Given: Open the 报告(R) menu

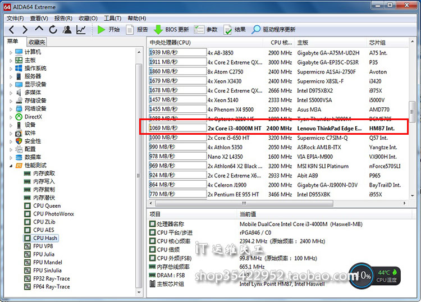Looking at the screenshot, I should click(63, 19).
